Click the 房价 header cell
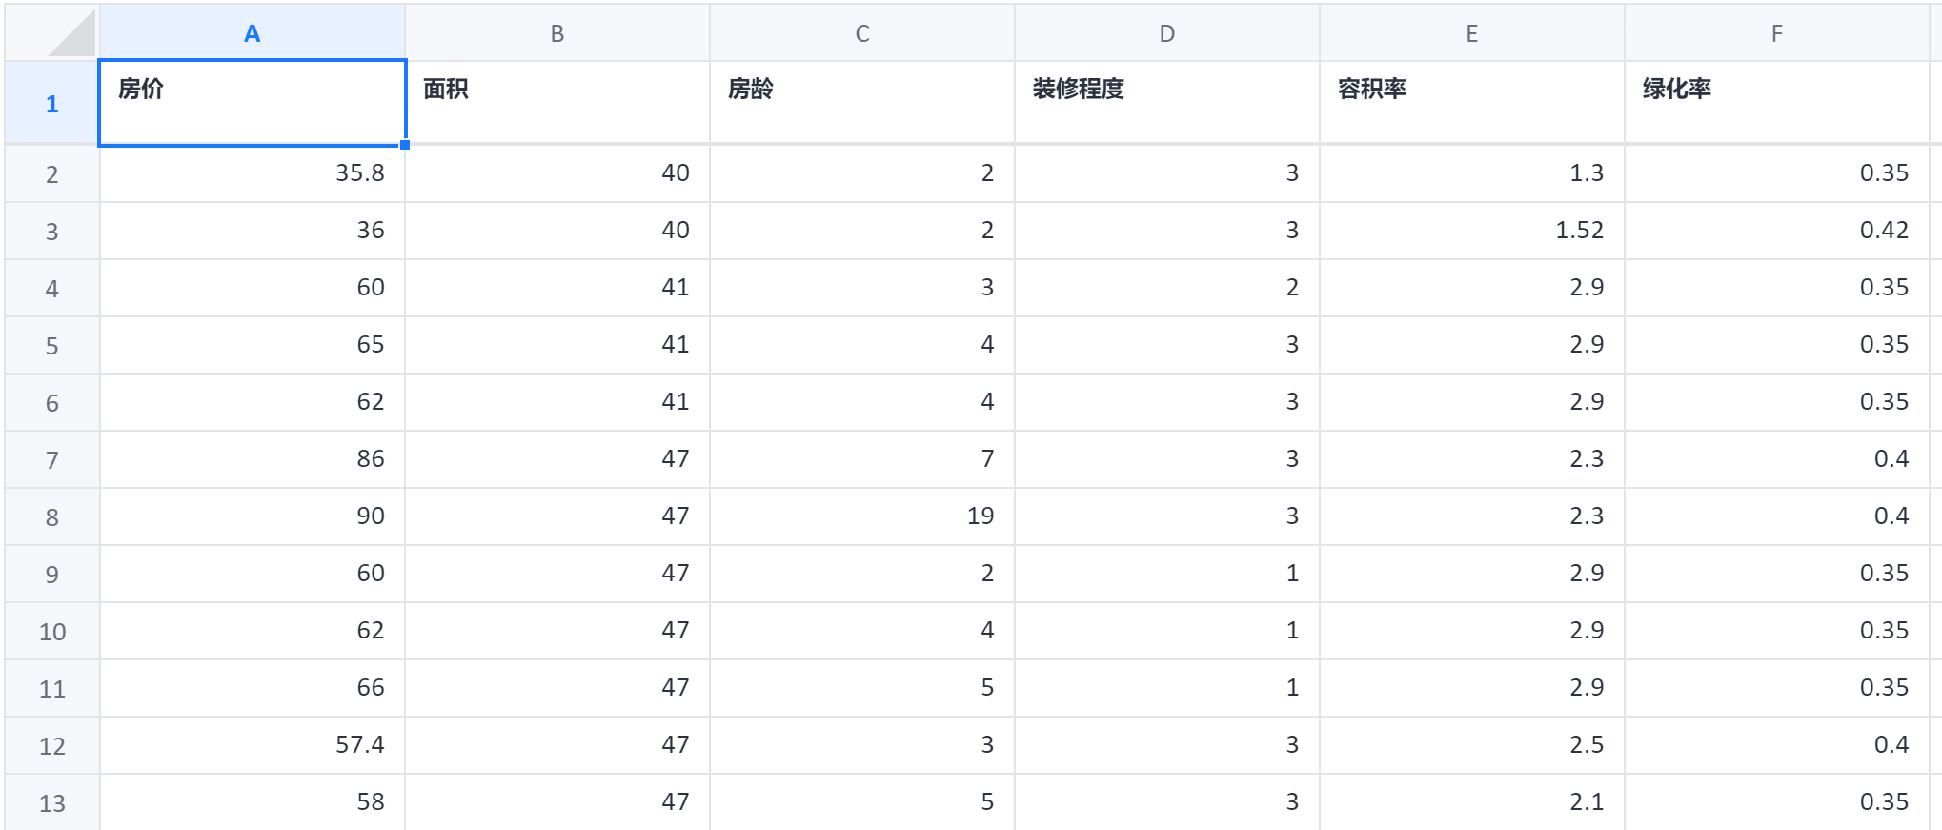The height and width of the screenshot is (830, 1942). point(252,103)
